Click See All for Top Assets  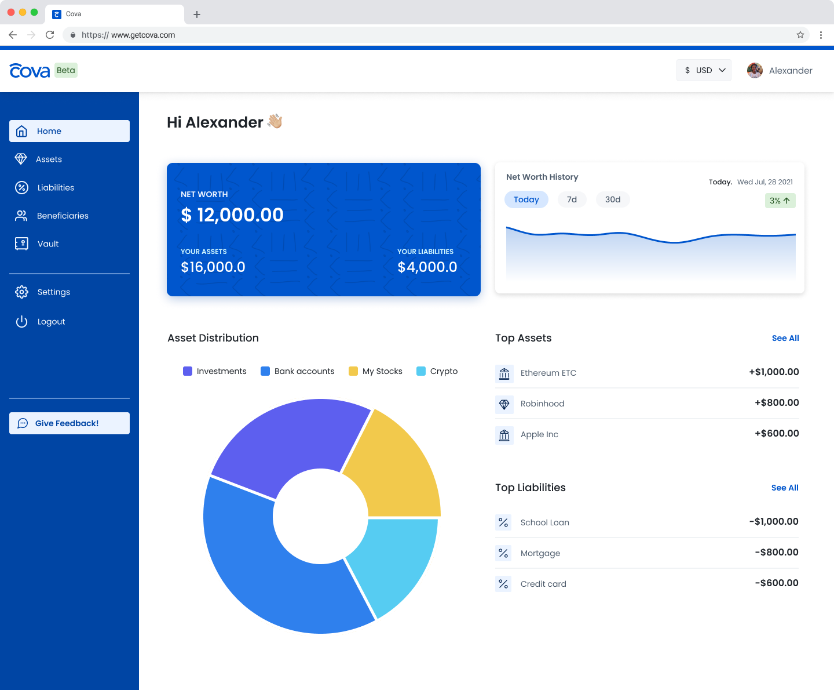[x=785, y=338]
